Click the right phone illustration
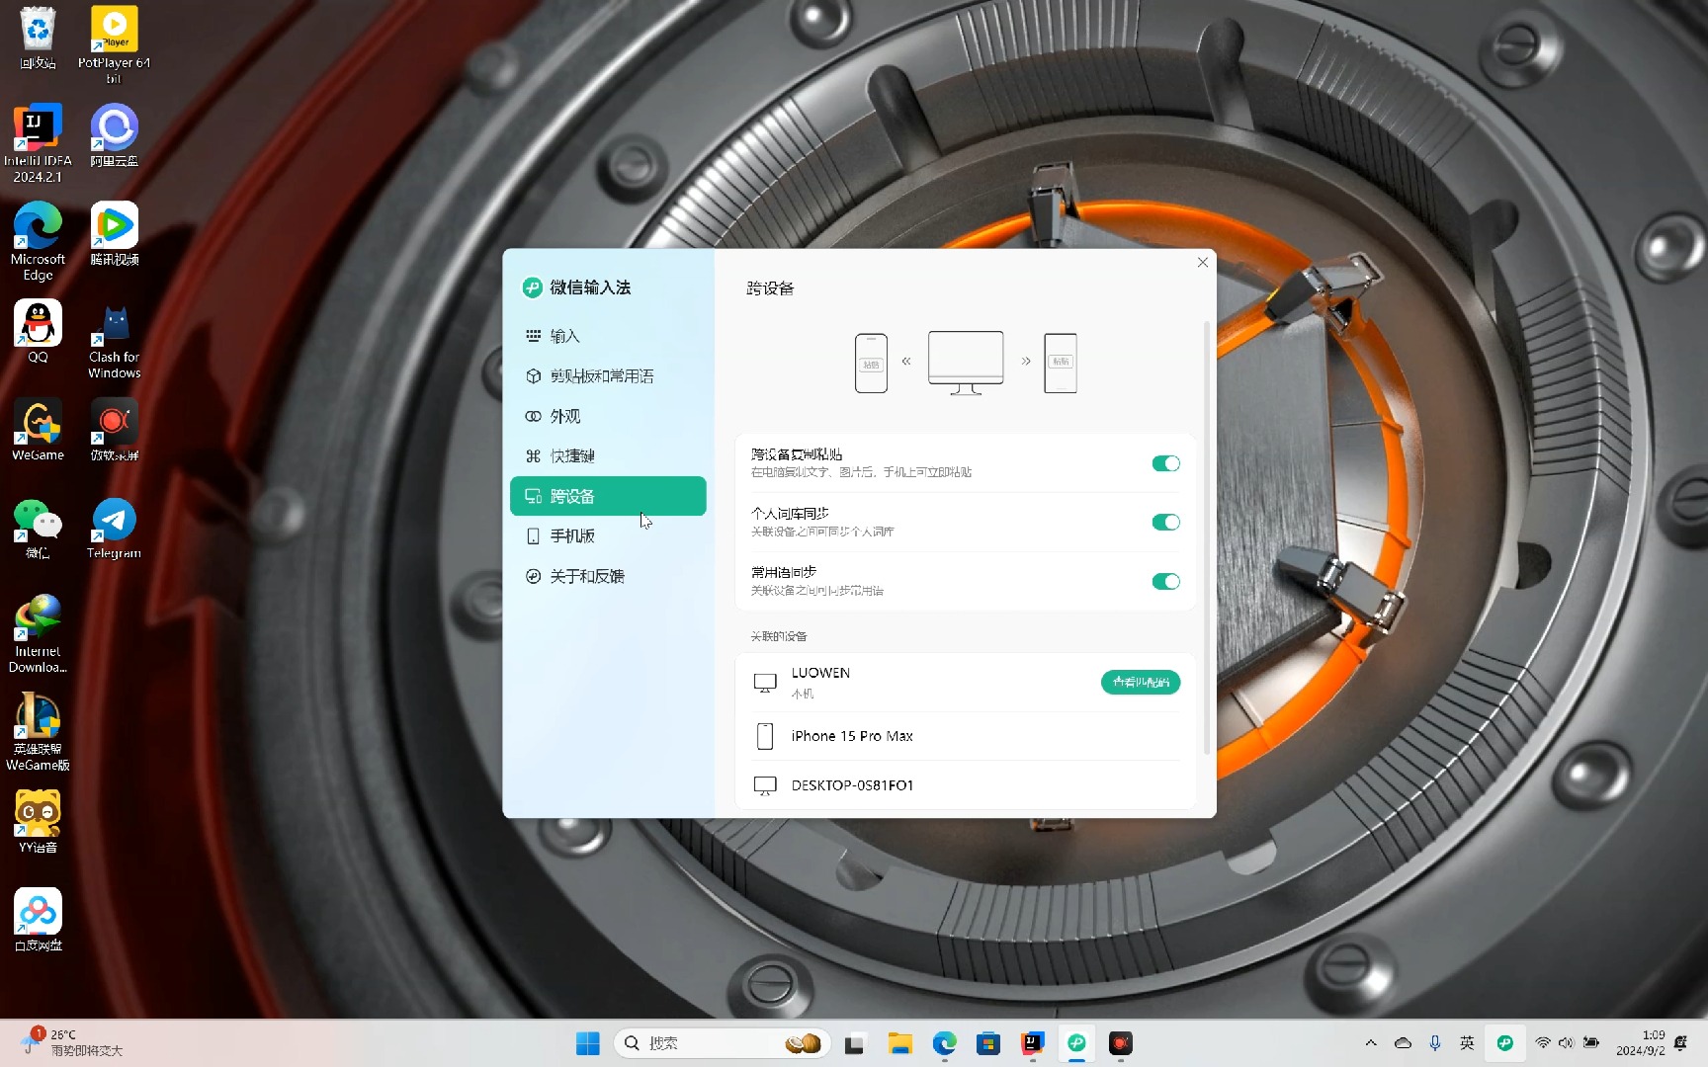Viewport: 1708px width, 1067px height. point(1061,363)
